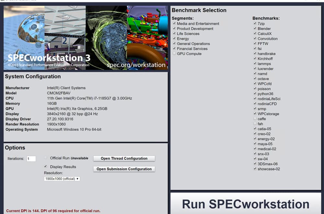Uncheck the Media and Entertainment segment
Screen dimensions: 324x214
coord(174,24)
